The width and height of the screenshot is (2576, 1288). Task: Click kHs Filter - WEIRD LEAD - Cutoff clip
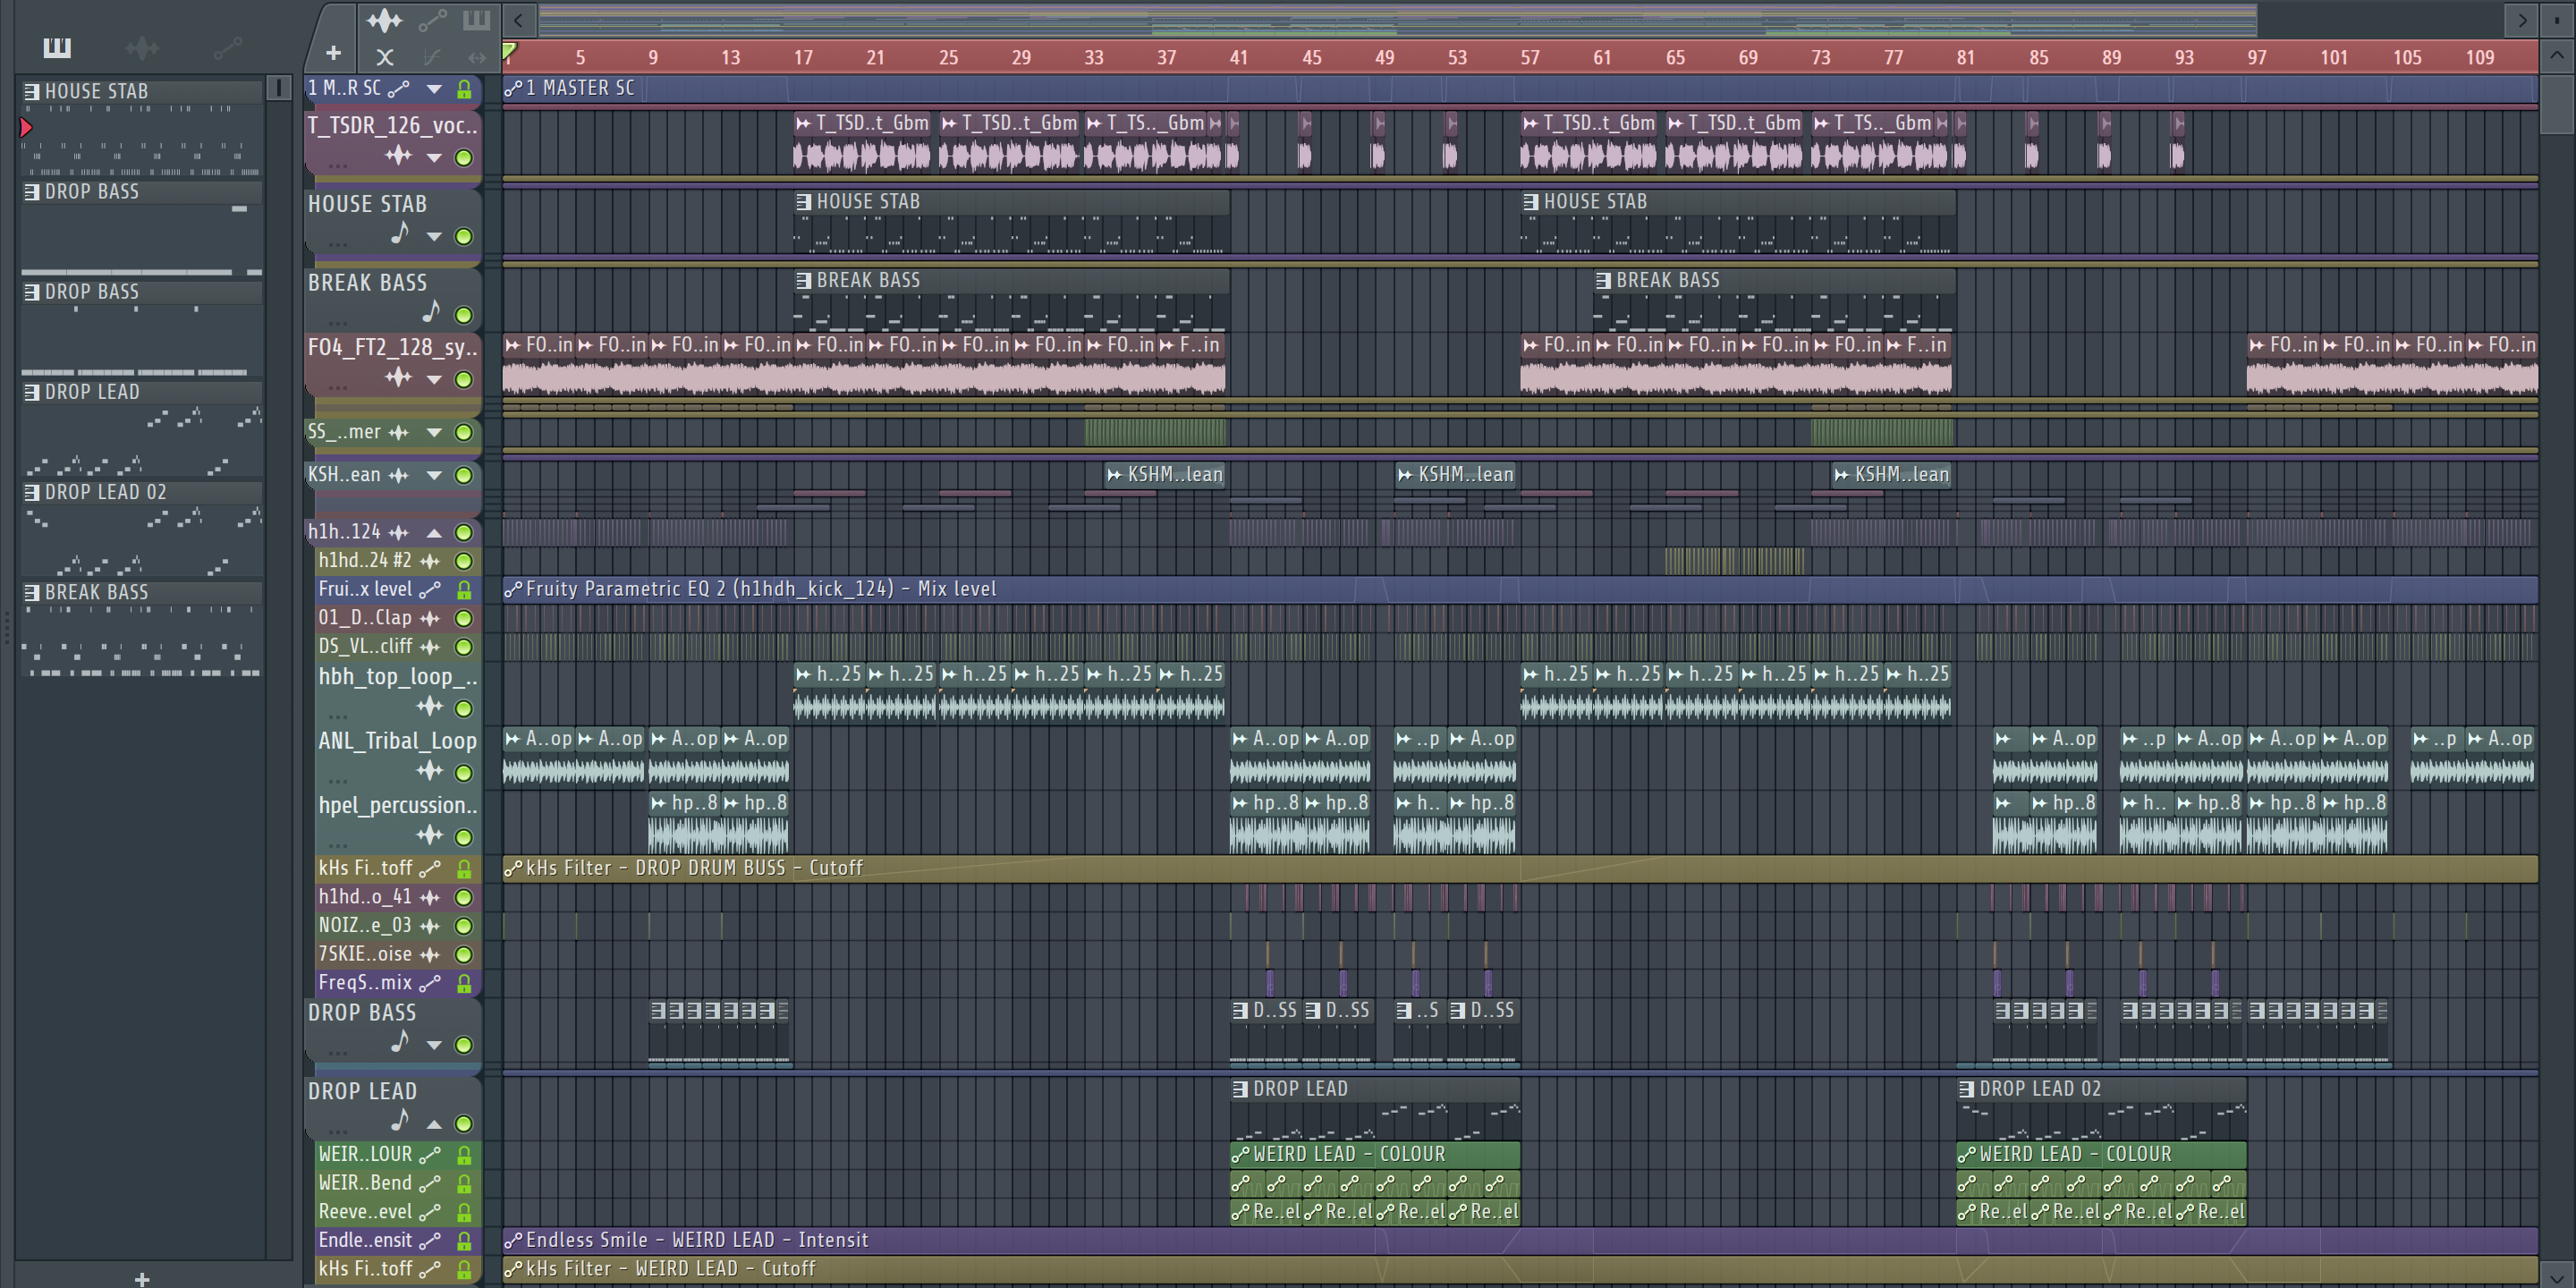click(x=1520, y=1270)
